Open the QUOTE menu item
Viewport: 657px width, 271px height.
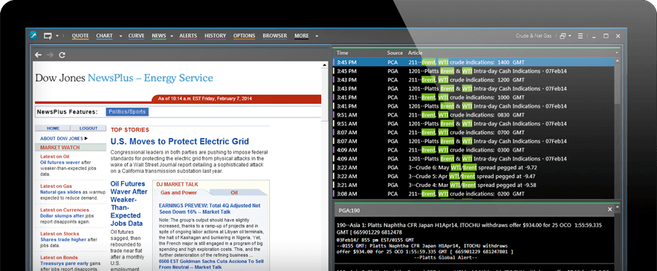(80, 36)
